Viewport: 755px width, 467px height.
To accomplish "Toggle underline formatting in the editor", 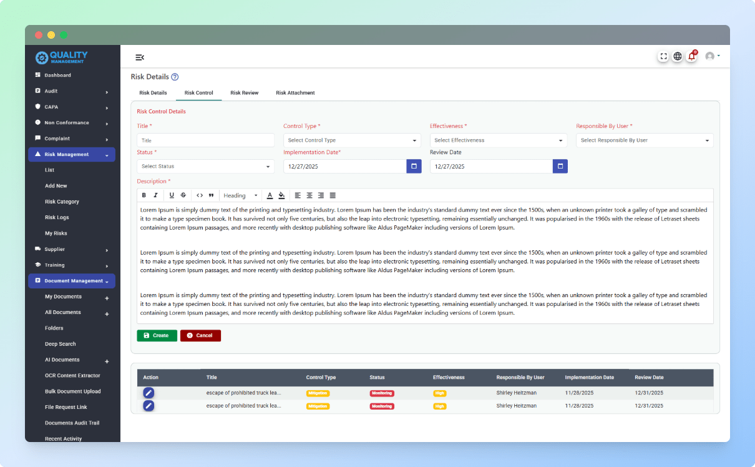I will click(172, 195).
